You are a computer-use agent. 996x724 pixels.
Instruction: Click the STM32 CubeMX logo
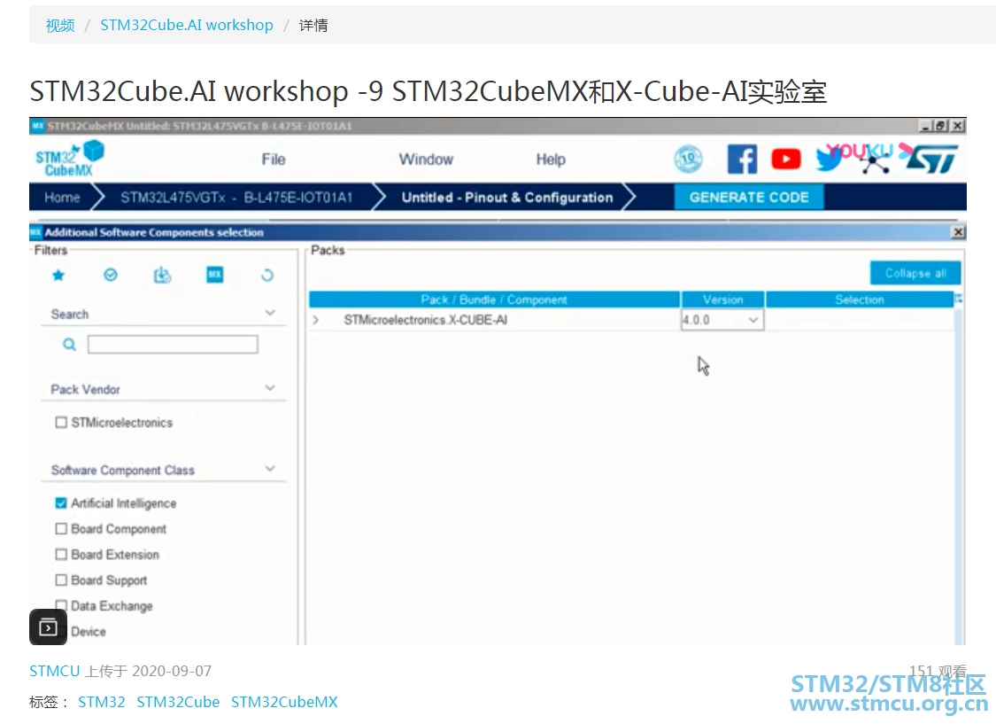tap(69, 159)
